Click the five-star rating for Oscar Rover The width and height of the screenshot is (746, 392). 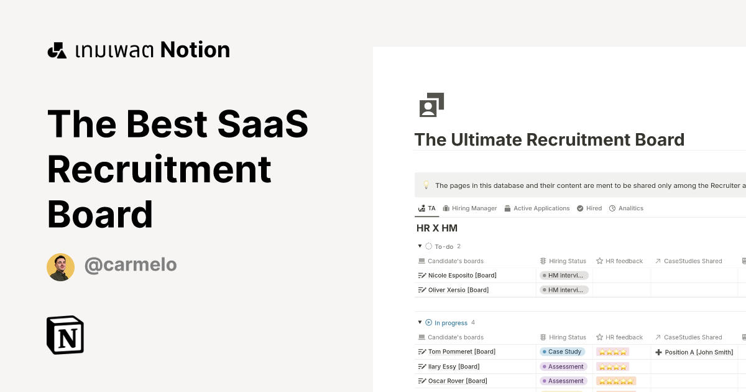coord(615,380)
